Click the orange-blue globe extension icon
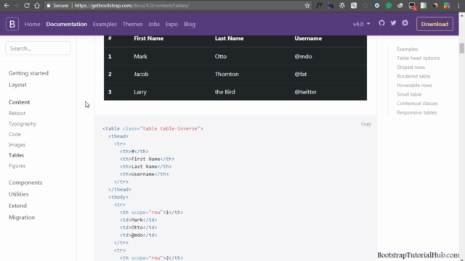This screenshot has width=465, height=261. [435, 5]
